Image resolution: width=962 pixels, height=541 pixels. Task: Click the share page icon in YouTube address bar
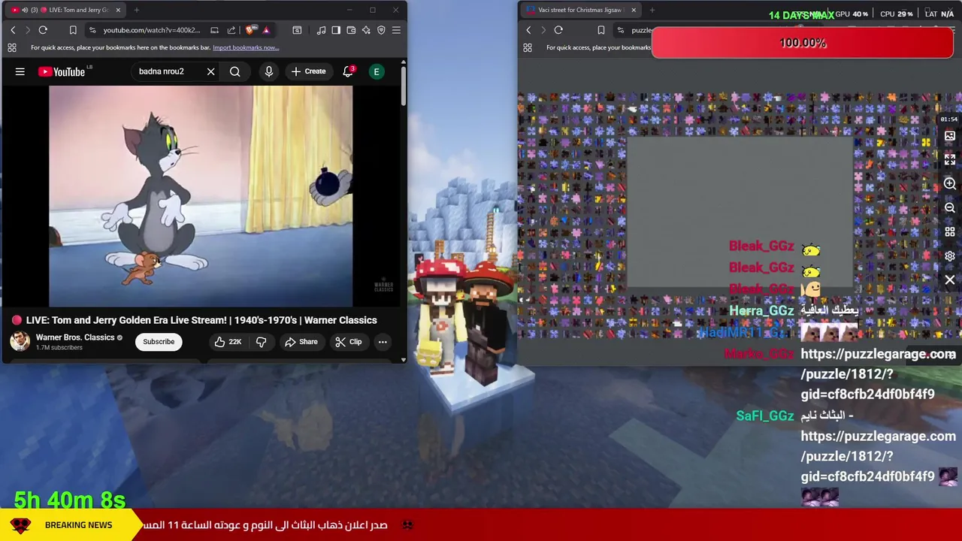coord(231,30)
